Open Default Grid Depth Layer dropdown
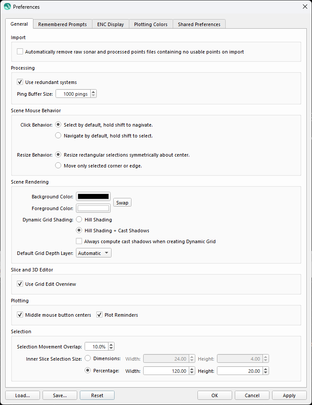The width and height of the screenshot is (312, 405). point(93,253)
